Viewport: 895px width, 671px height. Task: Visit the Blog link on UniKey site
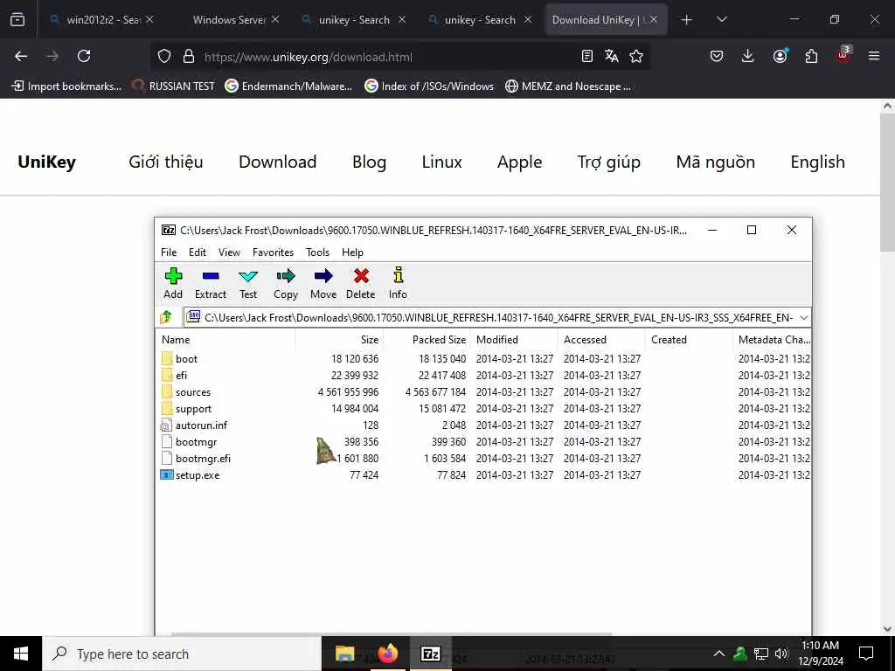pos(369,162)
